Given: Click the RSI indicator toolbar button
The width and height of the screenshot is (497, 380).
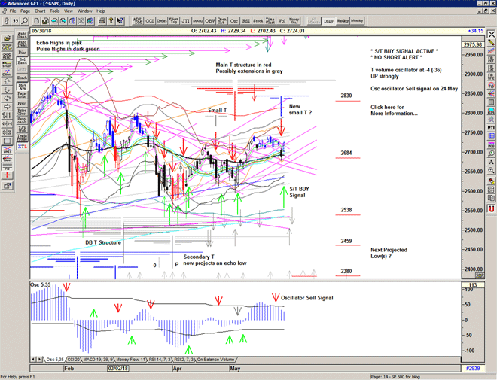Looking at the screenshot, I should (245, 22).
